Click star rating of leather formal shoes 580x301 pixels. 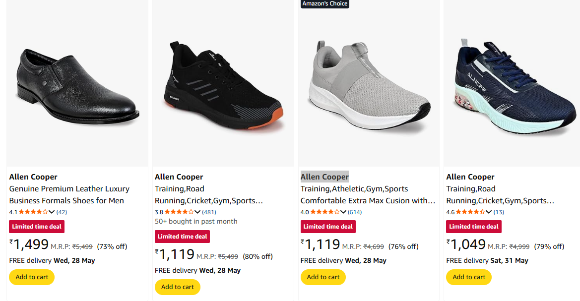coord(33,212)
